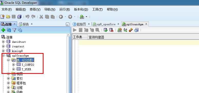Expand the kimisp8 connection node
This screenshot has width=199, height=93.
pos(3,51)
